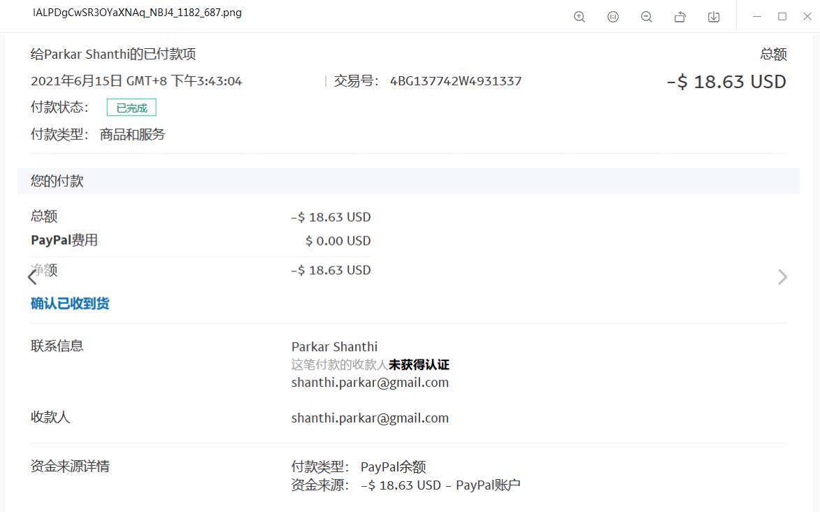Click the transaction ID 4BG137742W4931337
The width and height of the screenshot is (820, 512).
tap(455, 81)
